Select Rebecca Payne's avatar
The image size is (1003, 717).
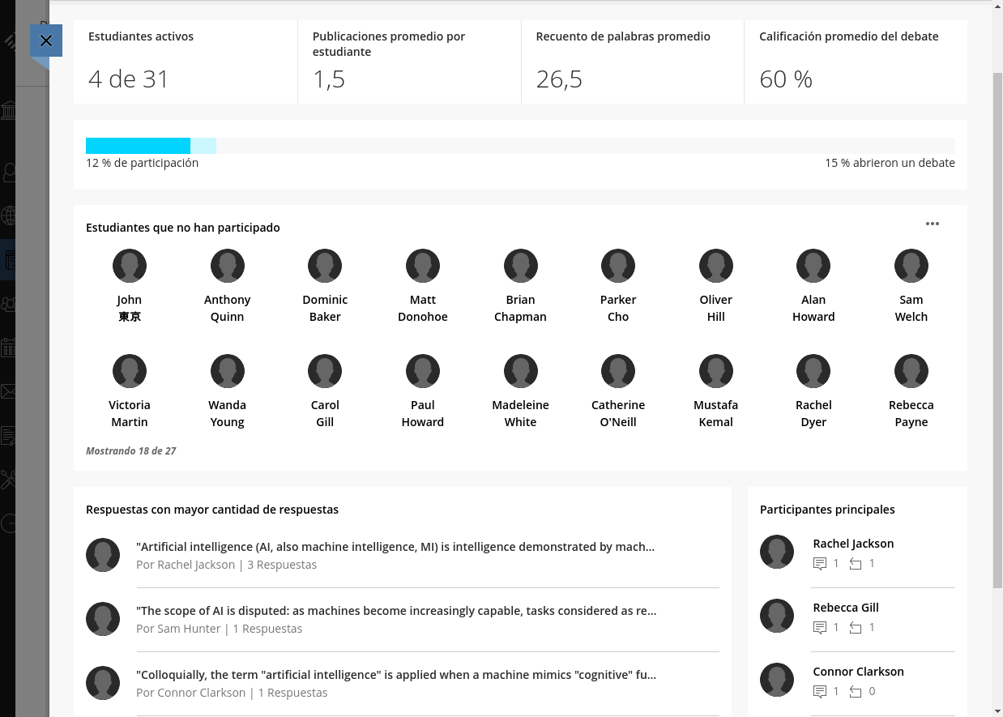pyautogui.click(x=911, y=371)
